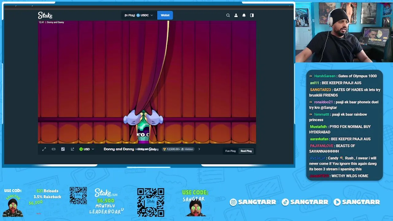393x221 pixels.
Task: Expand the chevron next to Hidden badge
Action: click(x=199, y=149)
